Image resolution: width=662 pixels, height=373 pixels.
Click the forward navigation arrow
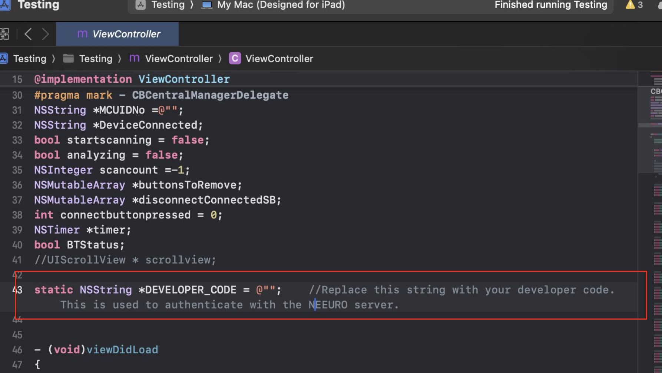(46, 34)
